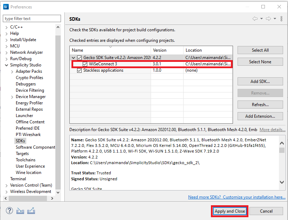Toggle the Stackless applications checkbox
The image size is (288, 220).
point(80,70)
